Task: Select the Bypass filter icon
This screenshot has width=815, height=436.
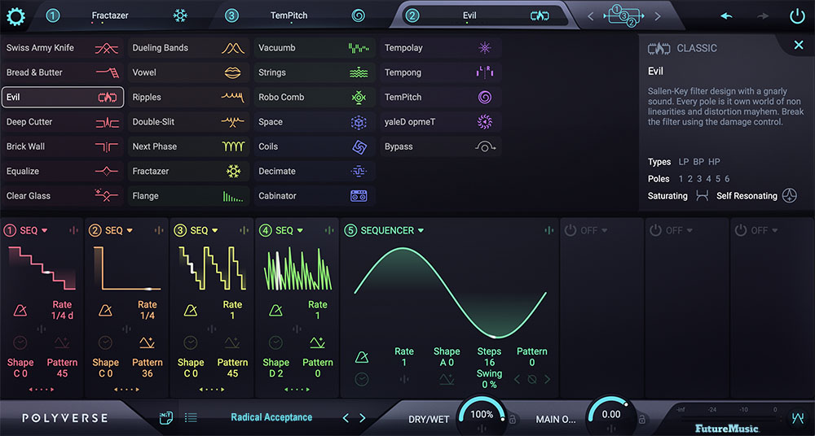Action: [x=485, y=147]
